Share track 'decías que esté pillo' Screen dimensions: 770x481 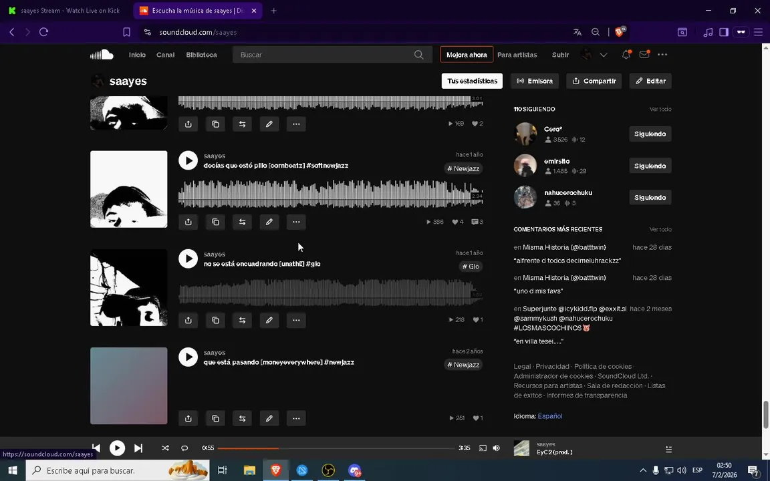tap(188, 222)
